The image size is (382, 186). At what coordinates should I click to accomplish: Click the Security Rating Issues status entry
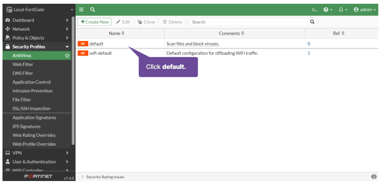coord(103,177)
